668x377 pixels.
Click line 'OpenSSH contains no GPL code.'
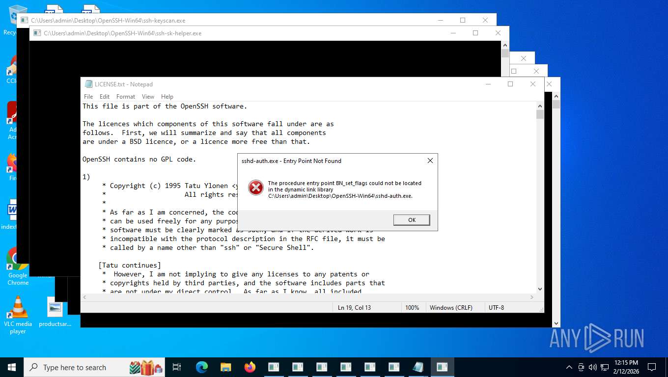[139, 159]
